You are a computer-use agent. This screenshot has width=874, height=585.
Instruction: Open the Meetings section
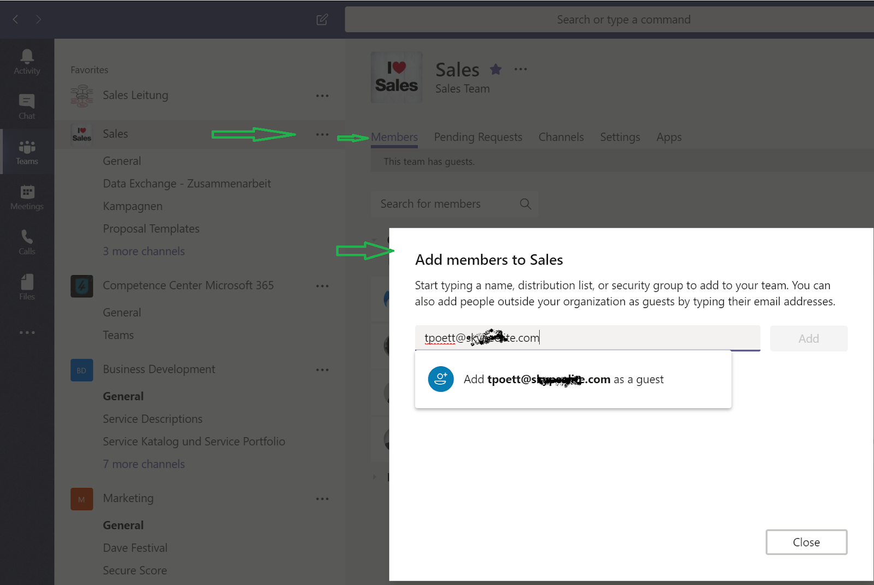[26, 196]
